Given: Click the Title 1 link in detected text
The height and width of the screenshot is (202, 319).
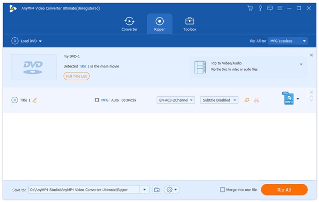Looking at the screenshot, I should click(84, 66).
